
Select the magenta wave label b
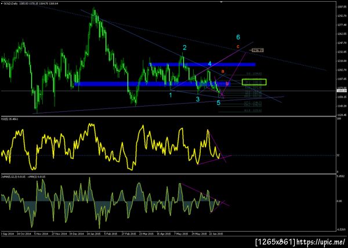[227, 83]
